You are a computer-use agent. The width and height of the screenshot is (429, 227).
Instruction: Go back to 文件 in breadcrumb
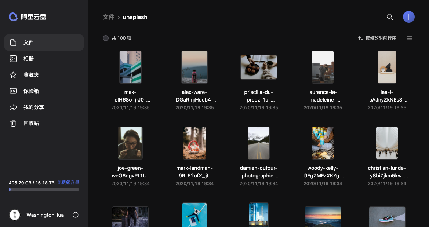pos(109,17)
